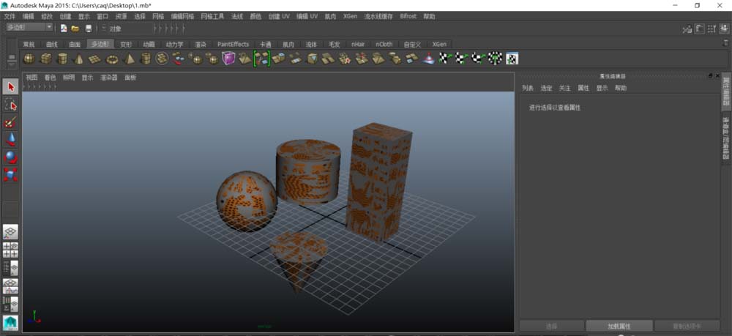Switch to the nCloth shelf tab

point(384,45)
